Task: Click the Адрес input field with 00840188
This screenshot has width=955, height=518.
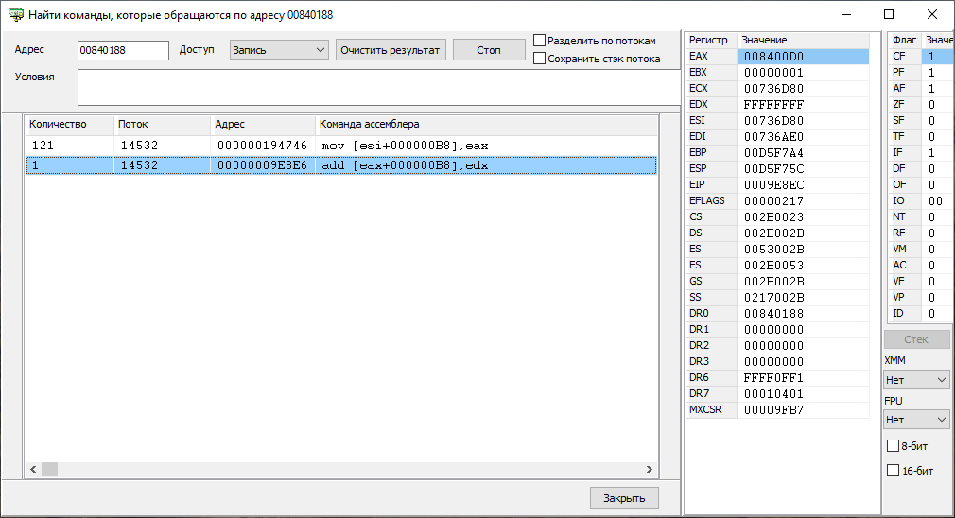Action: tap(123, 50)
